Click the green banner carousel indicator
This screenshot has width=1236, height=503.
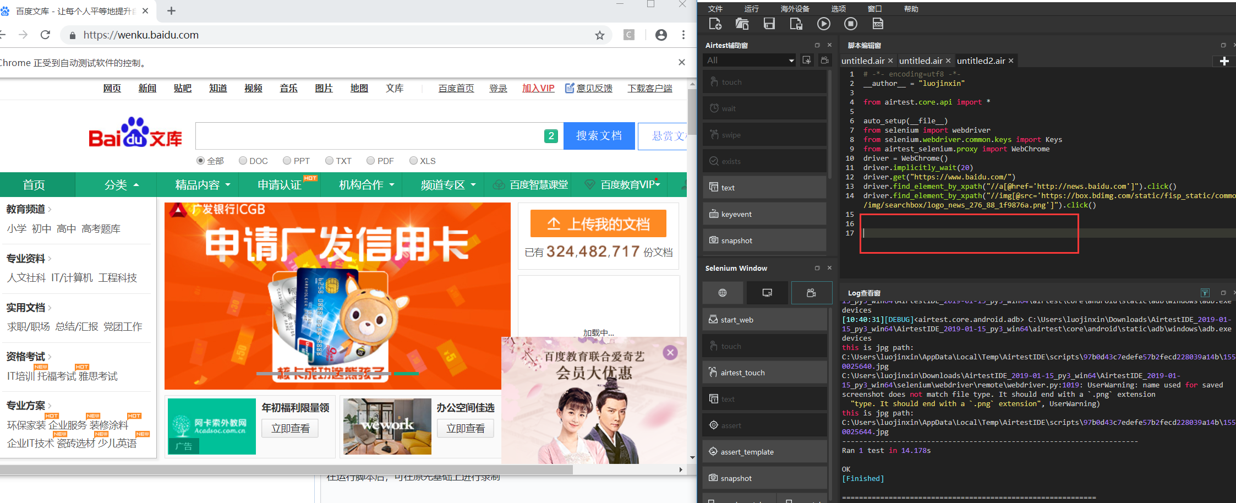406,374
